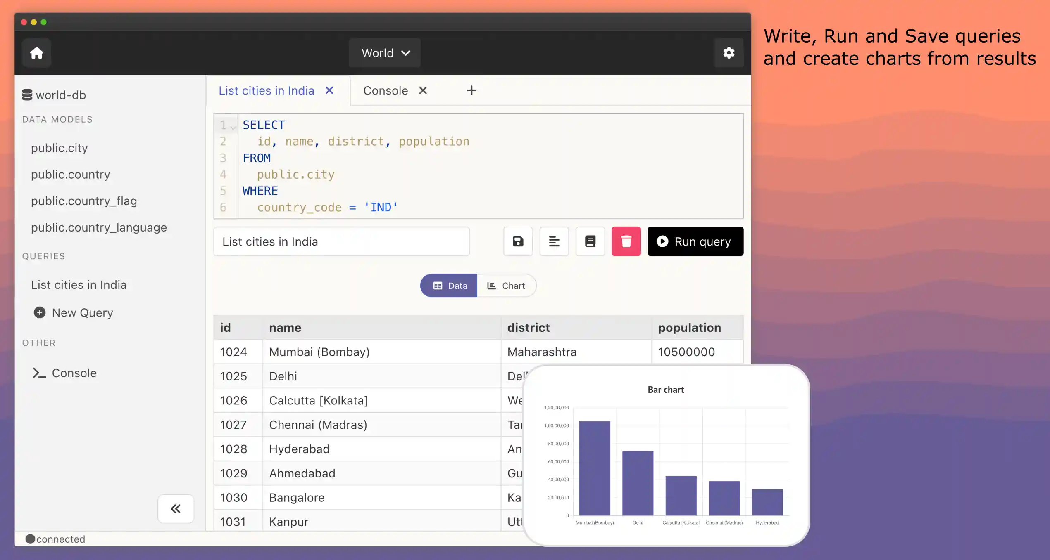Expand the QUERIES section header
Image resolution: width=1050 pixels, height=560 pixels.
pos(43,256)
